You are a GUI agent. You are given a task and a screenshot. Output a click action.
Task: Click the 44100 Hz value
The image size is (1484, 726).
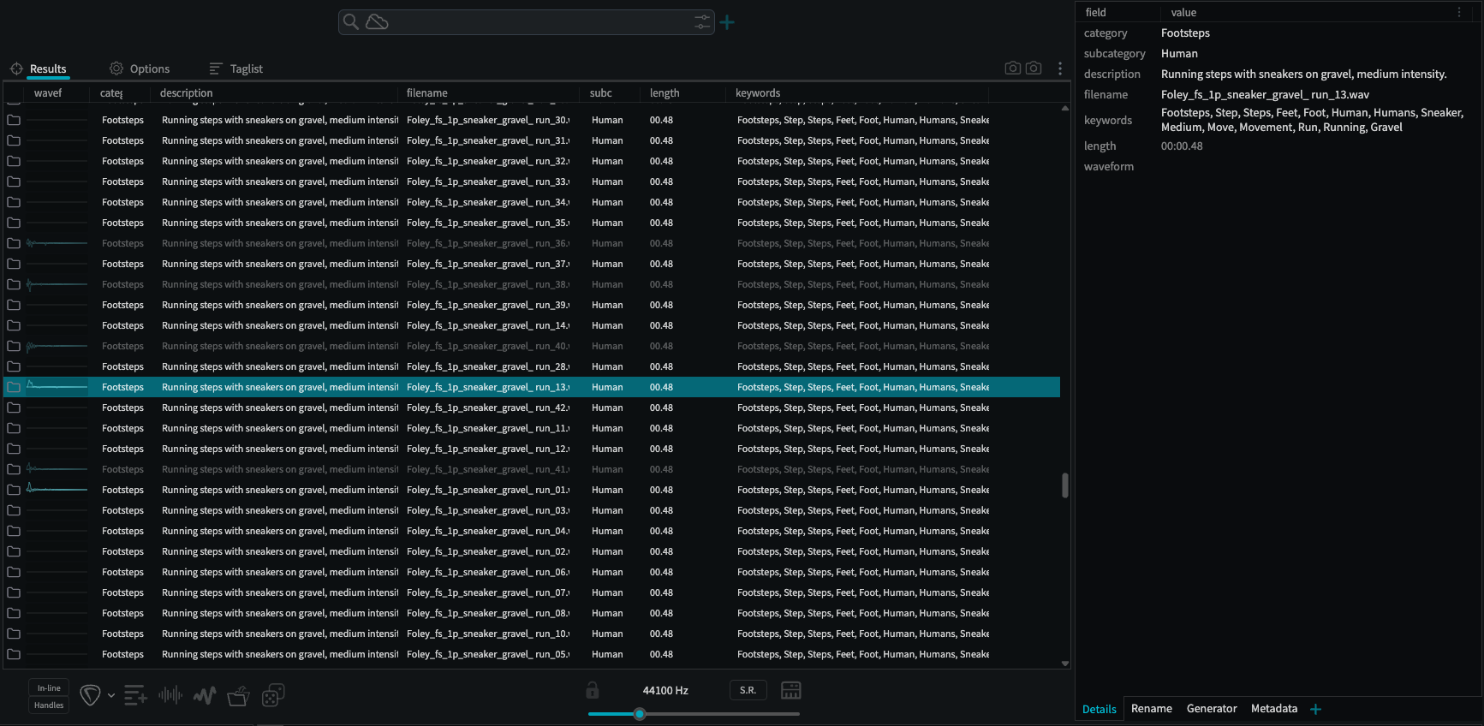coord(665,690)
